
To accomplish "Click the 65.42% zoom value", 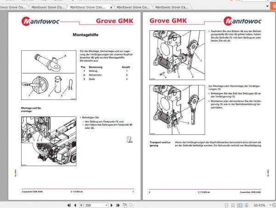I will click(x=259, y=205).
